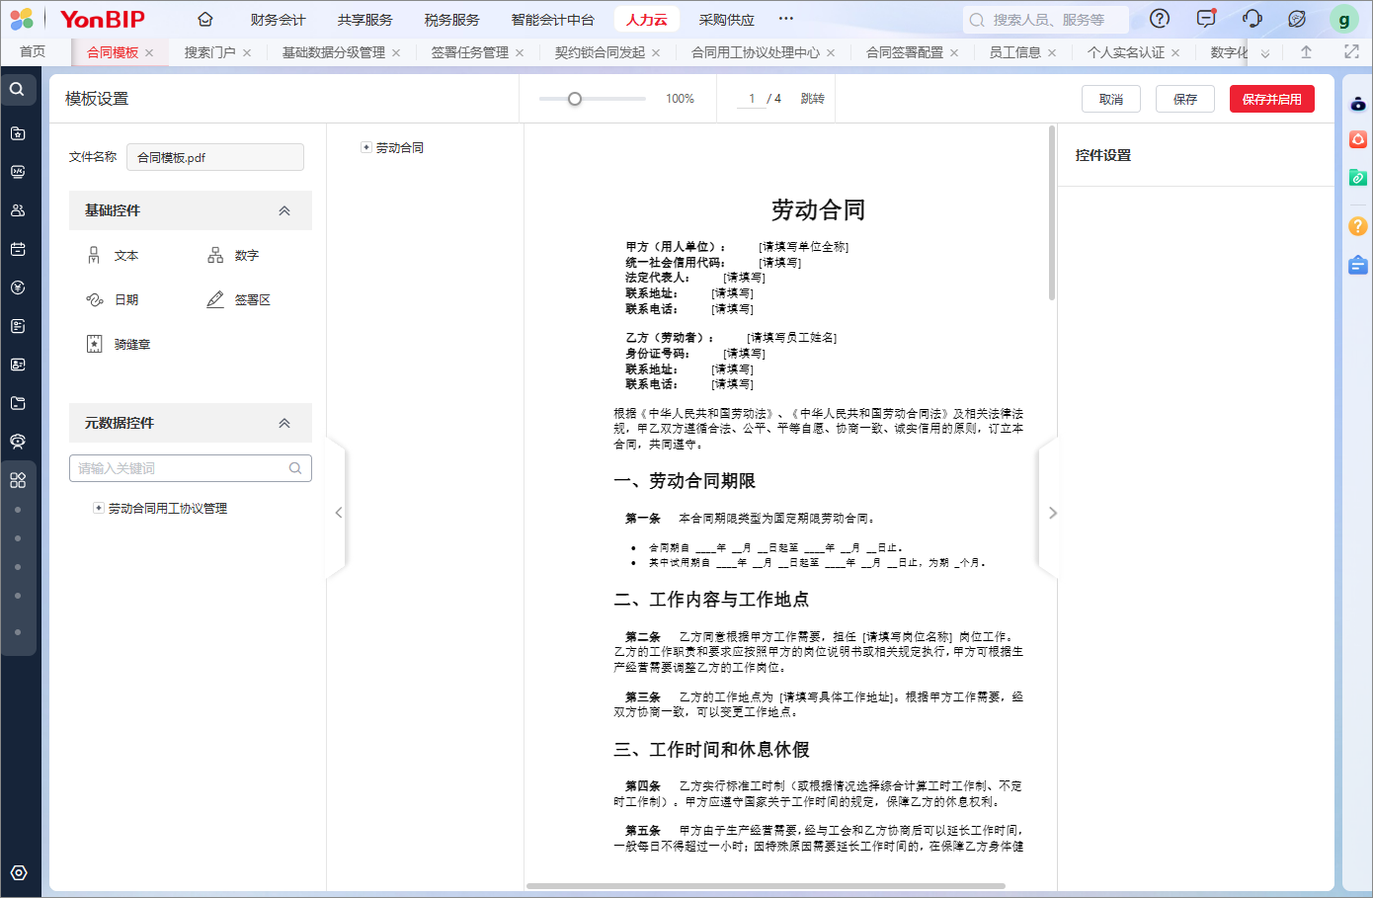Viewport: 1373px width, 898px height.
Task: Close the 合同模板 tab
Action: [x=149, y=53]
